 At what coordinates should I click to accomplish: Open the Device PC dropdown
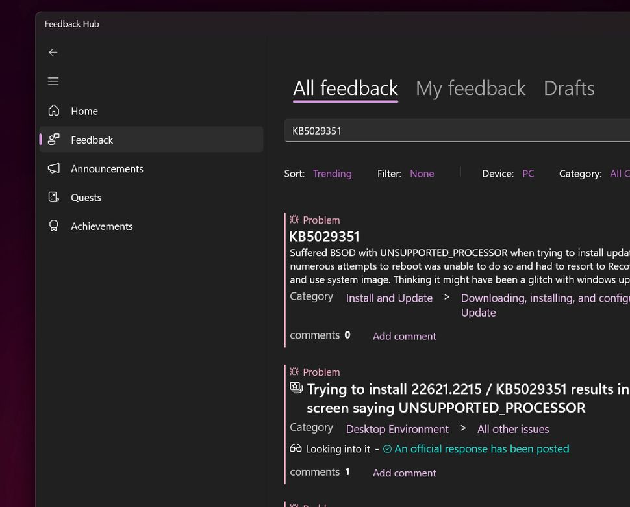[x=528, y=174]
